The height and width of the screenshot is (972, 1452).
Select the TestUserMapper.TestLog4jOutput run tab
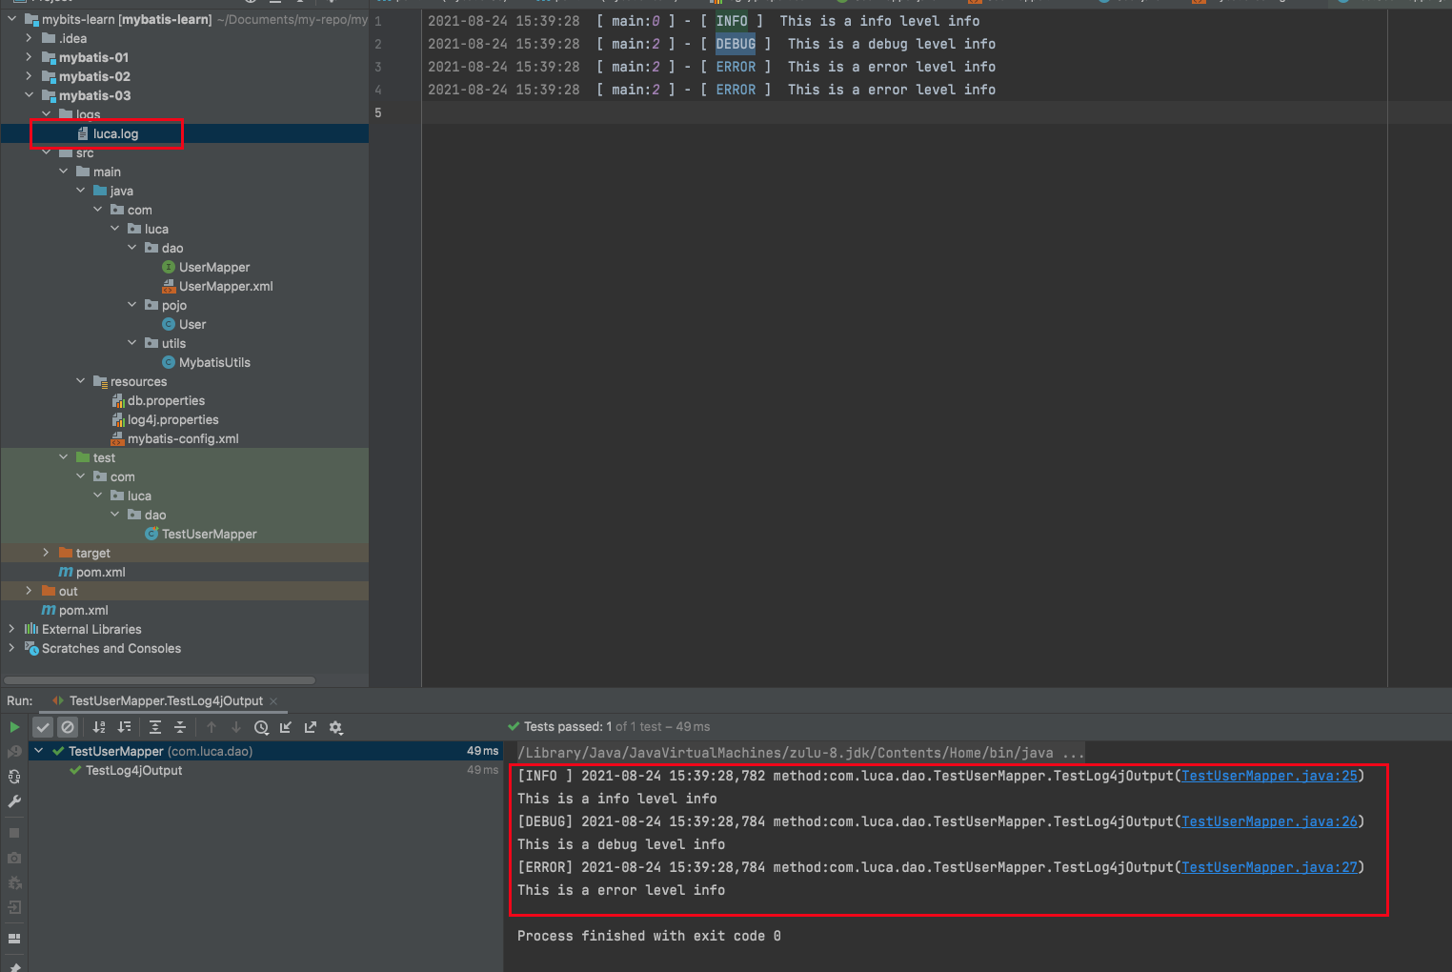pyautogui.click(x=166, y=701)
